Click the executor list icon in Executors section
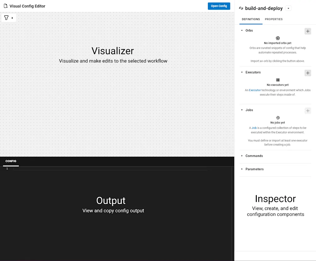Image resolution: width=316 pixels, height=261 pixels. click(x=278, y=79)
